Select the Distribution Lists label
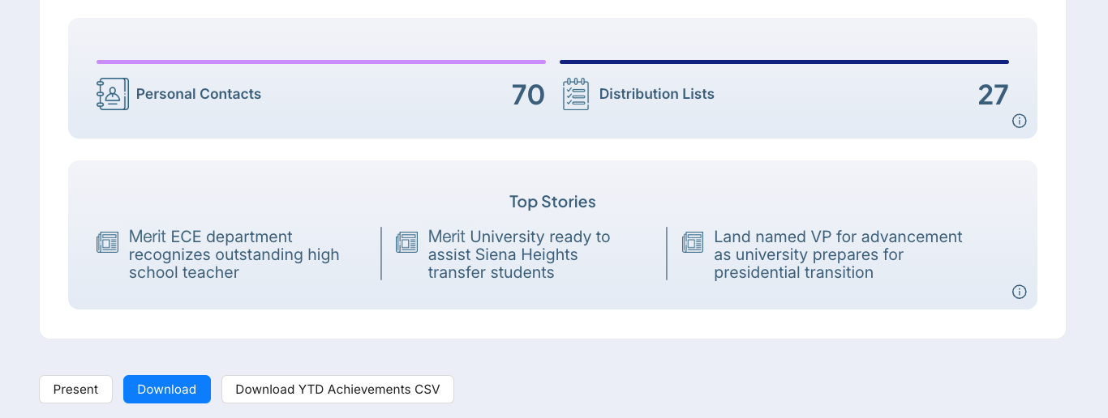Viewport: 1108px width, 418px height. (657, 94)
